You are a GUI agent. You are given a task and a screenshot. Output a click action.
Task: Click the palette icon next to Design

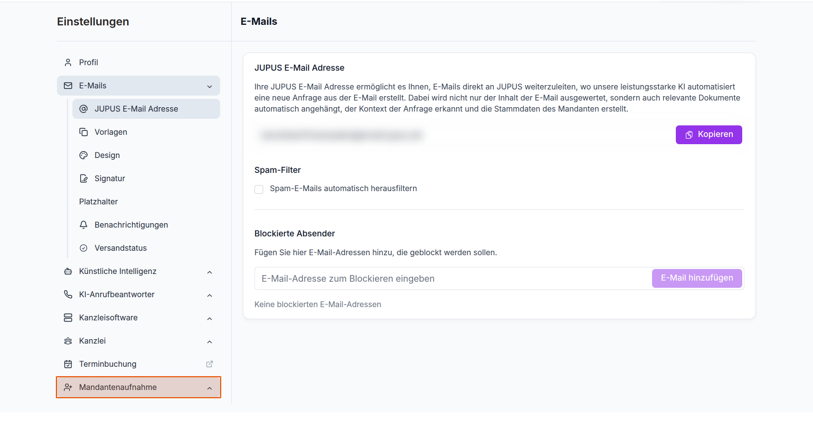[x=84, y=155]
